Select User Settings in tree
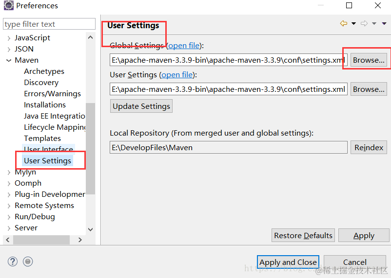 coord(47,161)
